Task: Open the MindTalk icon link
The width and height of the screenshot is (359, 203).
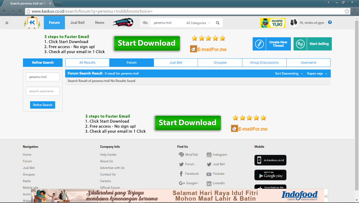Action: tap(181, 155)
